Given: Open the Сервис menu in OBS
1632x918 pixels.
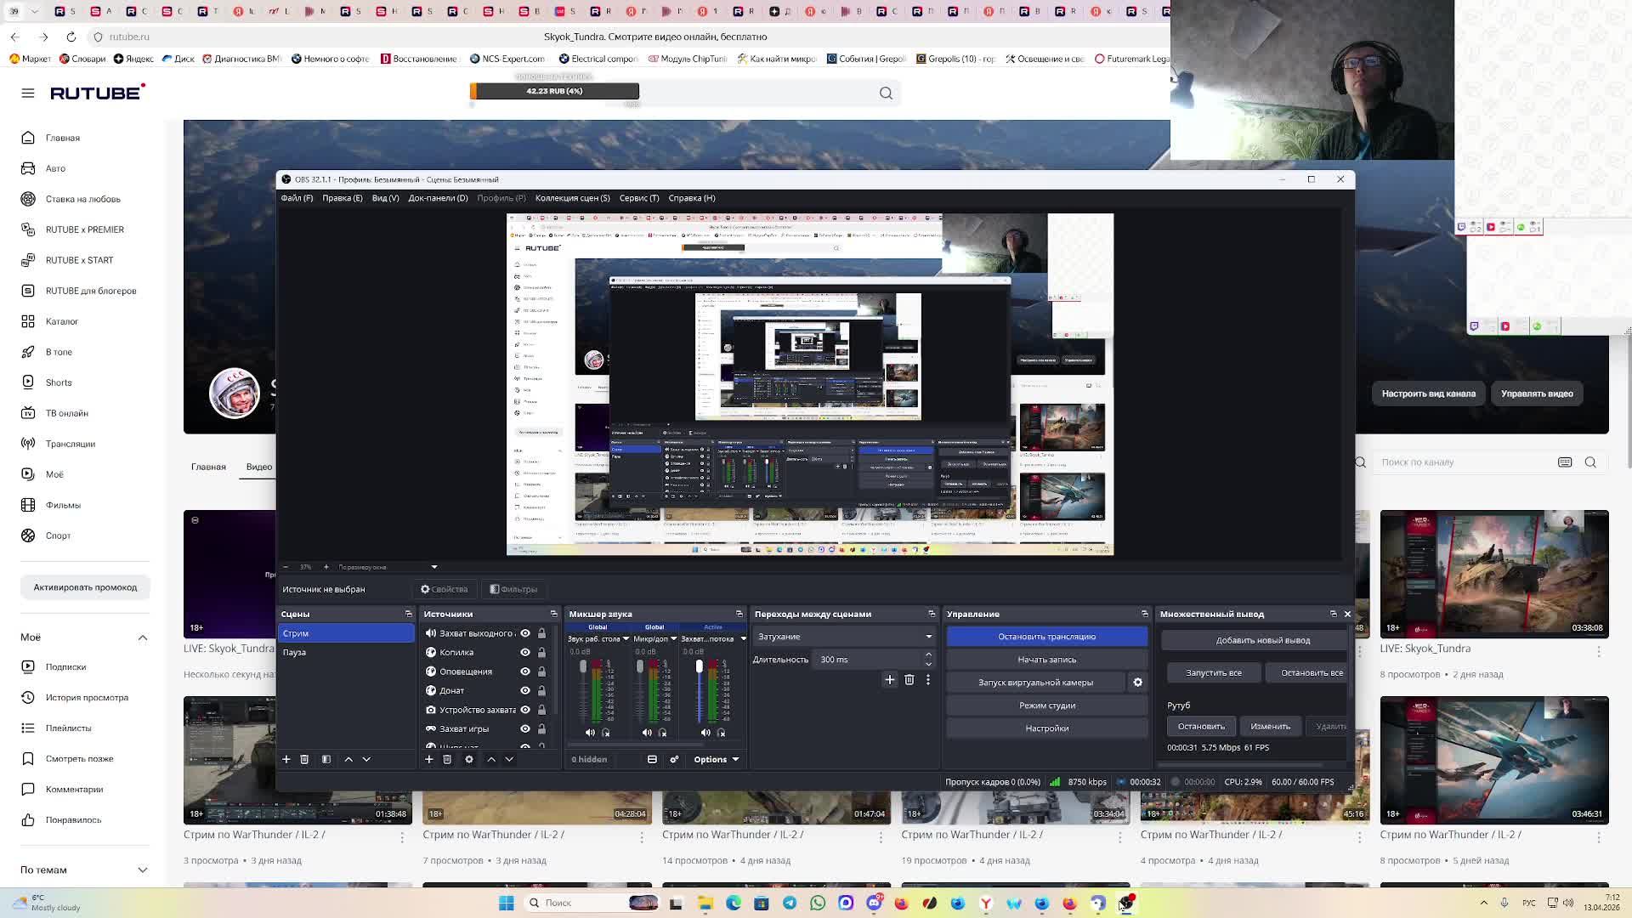Looking at the screenshot, I should 638,197.
